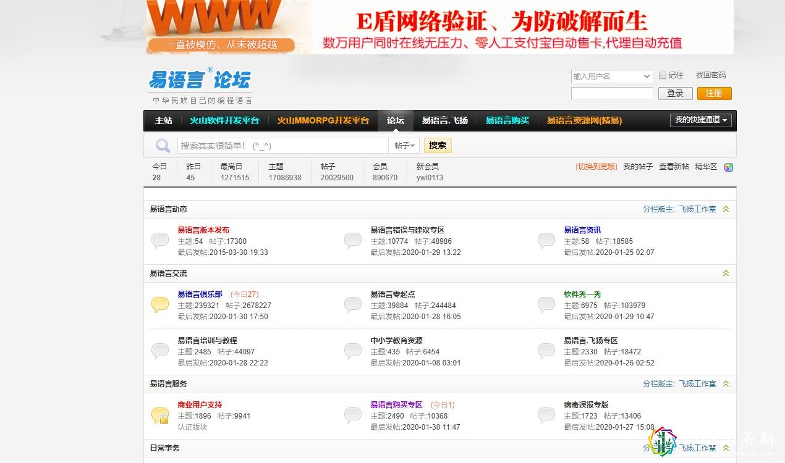Screen dimensions: 785x463
Task: Open 火山MMORPG开发平台 nav item
Action: 323,120
